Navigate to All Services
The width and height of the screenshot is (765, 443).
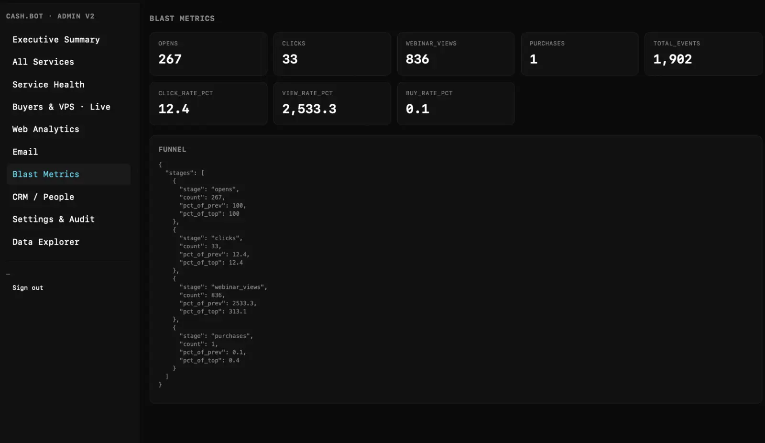tap(43, 62)
